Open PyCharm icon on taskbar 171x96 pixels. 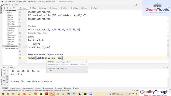41,94
